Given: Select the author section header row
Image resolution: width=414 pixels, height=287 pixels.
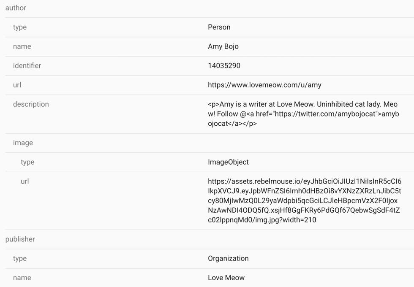Looking at the screenshot, I should point(16,8).
